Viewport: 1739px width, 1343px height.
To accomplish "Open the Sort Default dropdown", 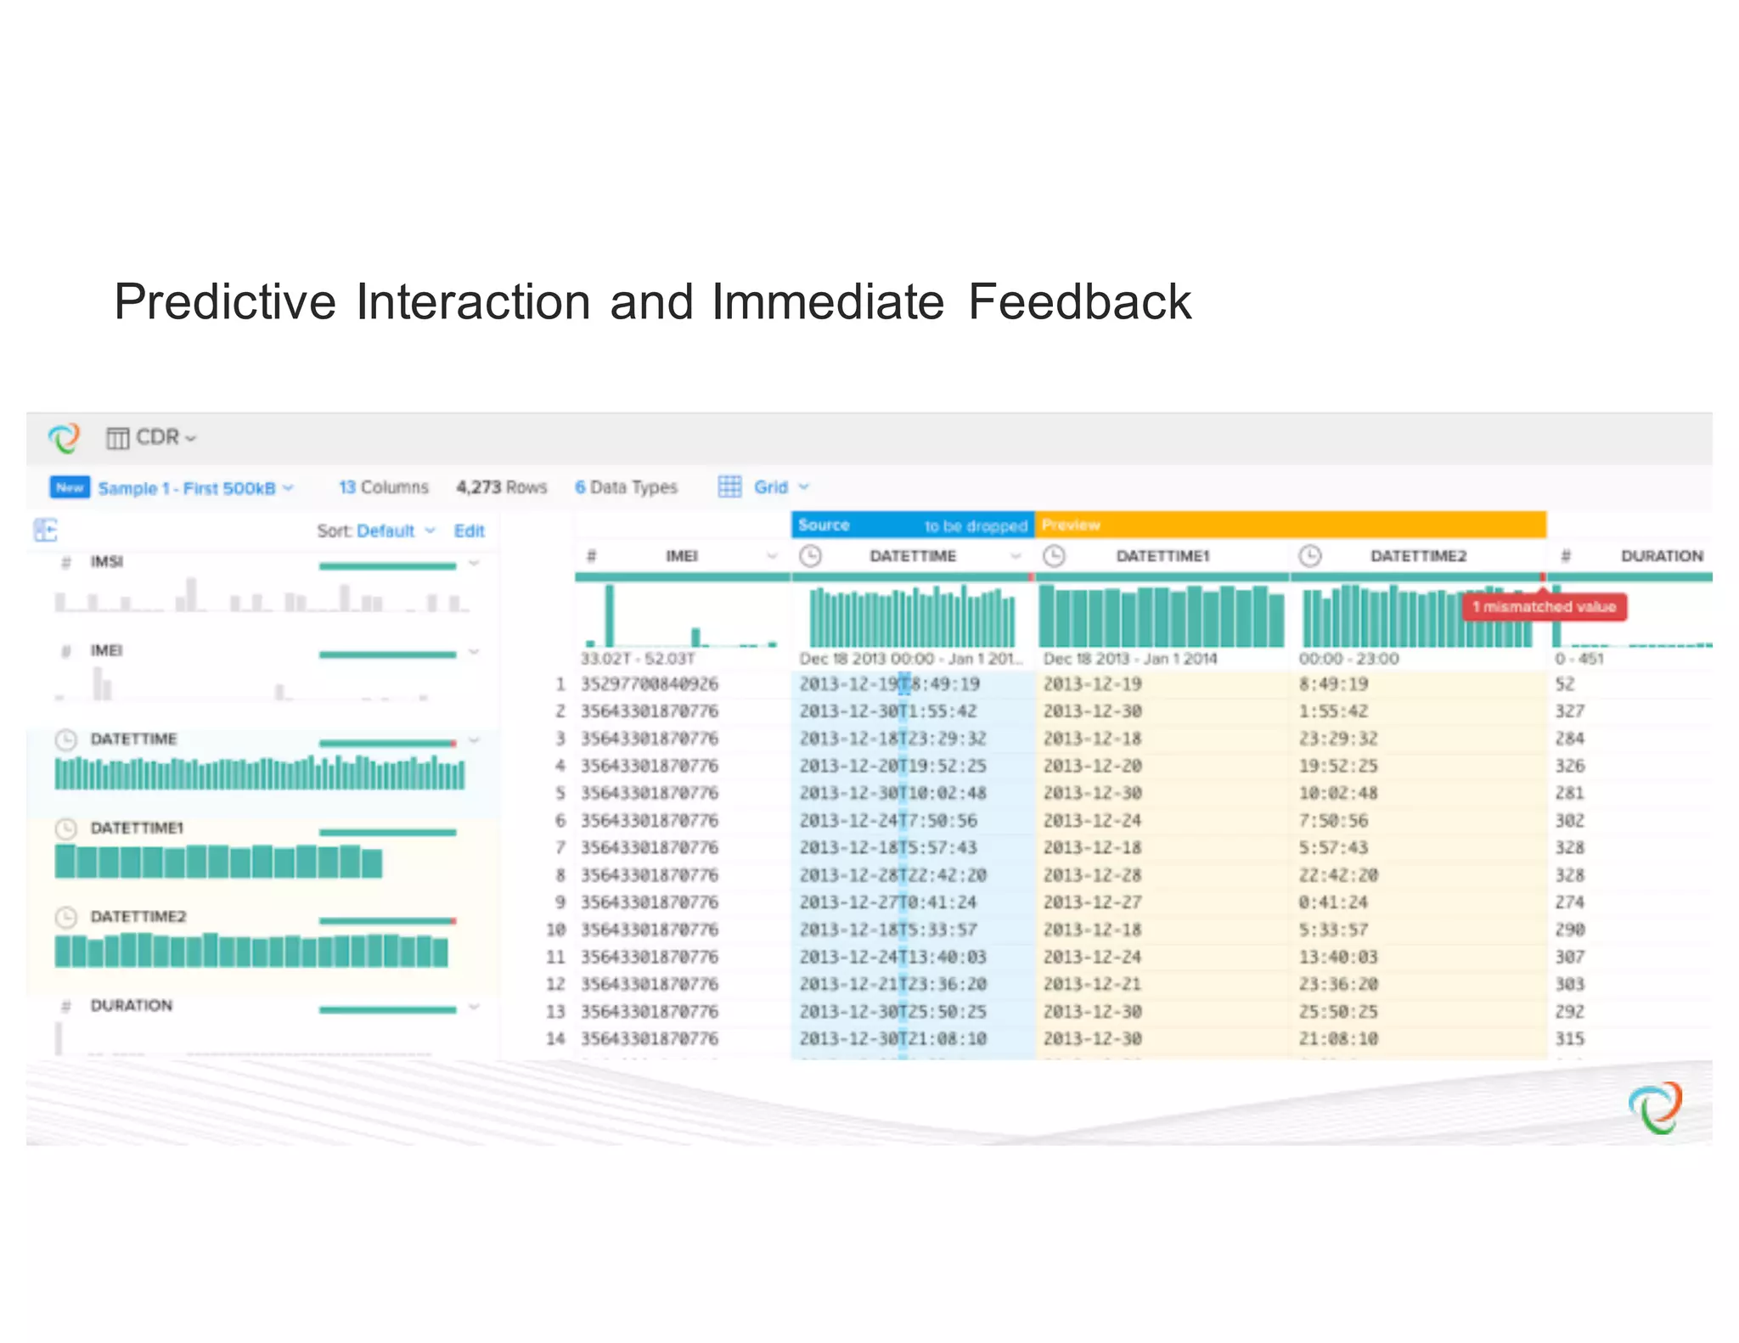I will point(394,531).
